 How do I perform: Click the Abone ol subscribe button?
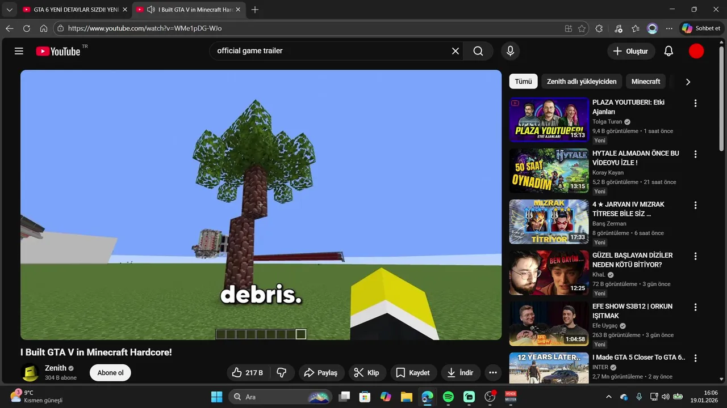(110, 372)
